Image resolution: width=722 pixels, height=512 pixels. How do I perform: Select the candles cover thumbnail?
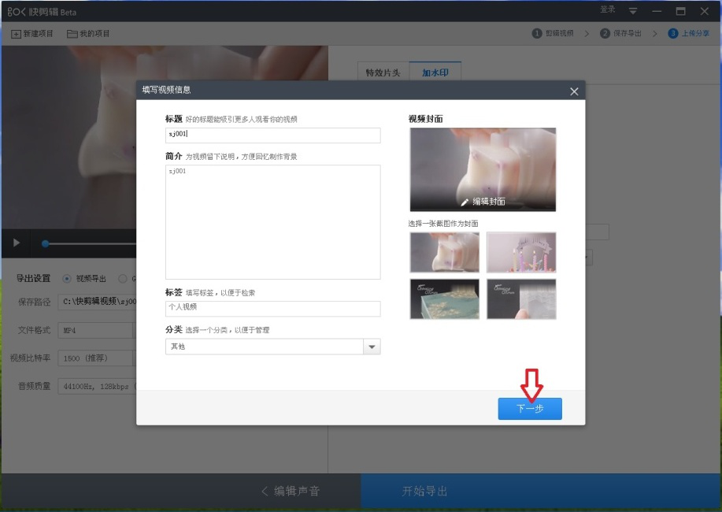pyautogui.click(x=521, y=252)
